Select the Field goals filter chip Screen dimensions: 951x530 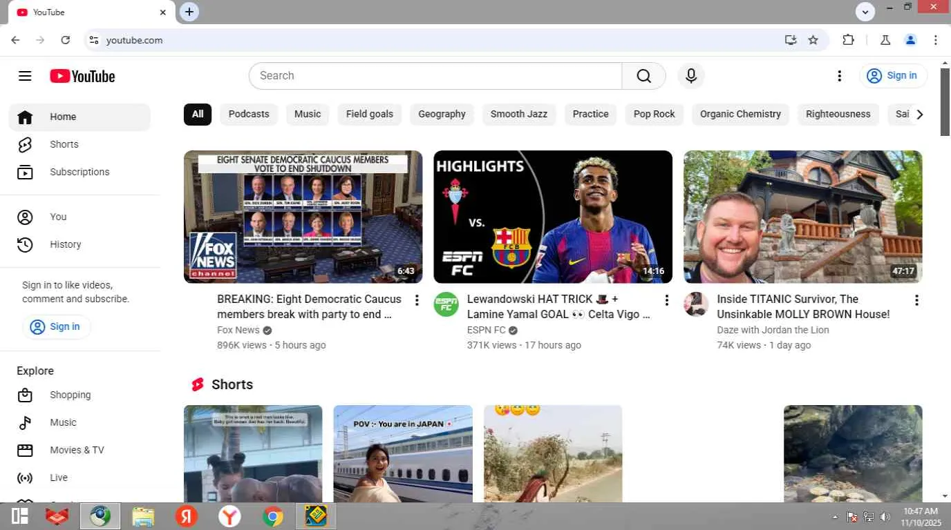click(370, 115)
